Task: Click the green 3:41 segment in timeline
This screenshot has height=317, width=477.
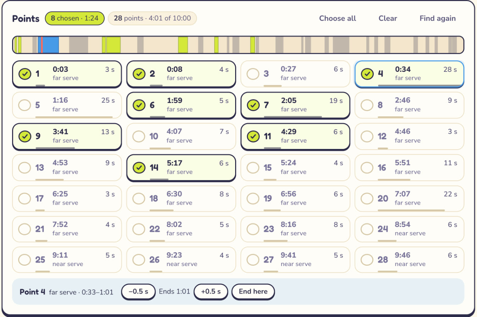Action: [183, 45]
